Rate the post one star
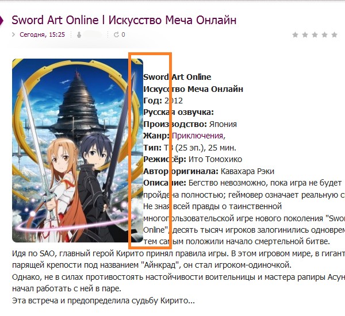Image resolution: width=345 pixels, height=316 pixels. [296, 34]
